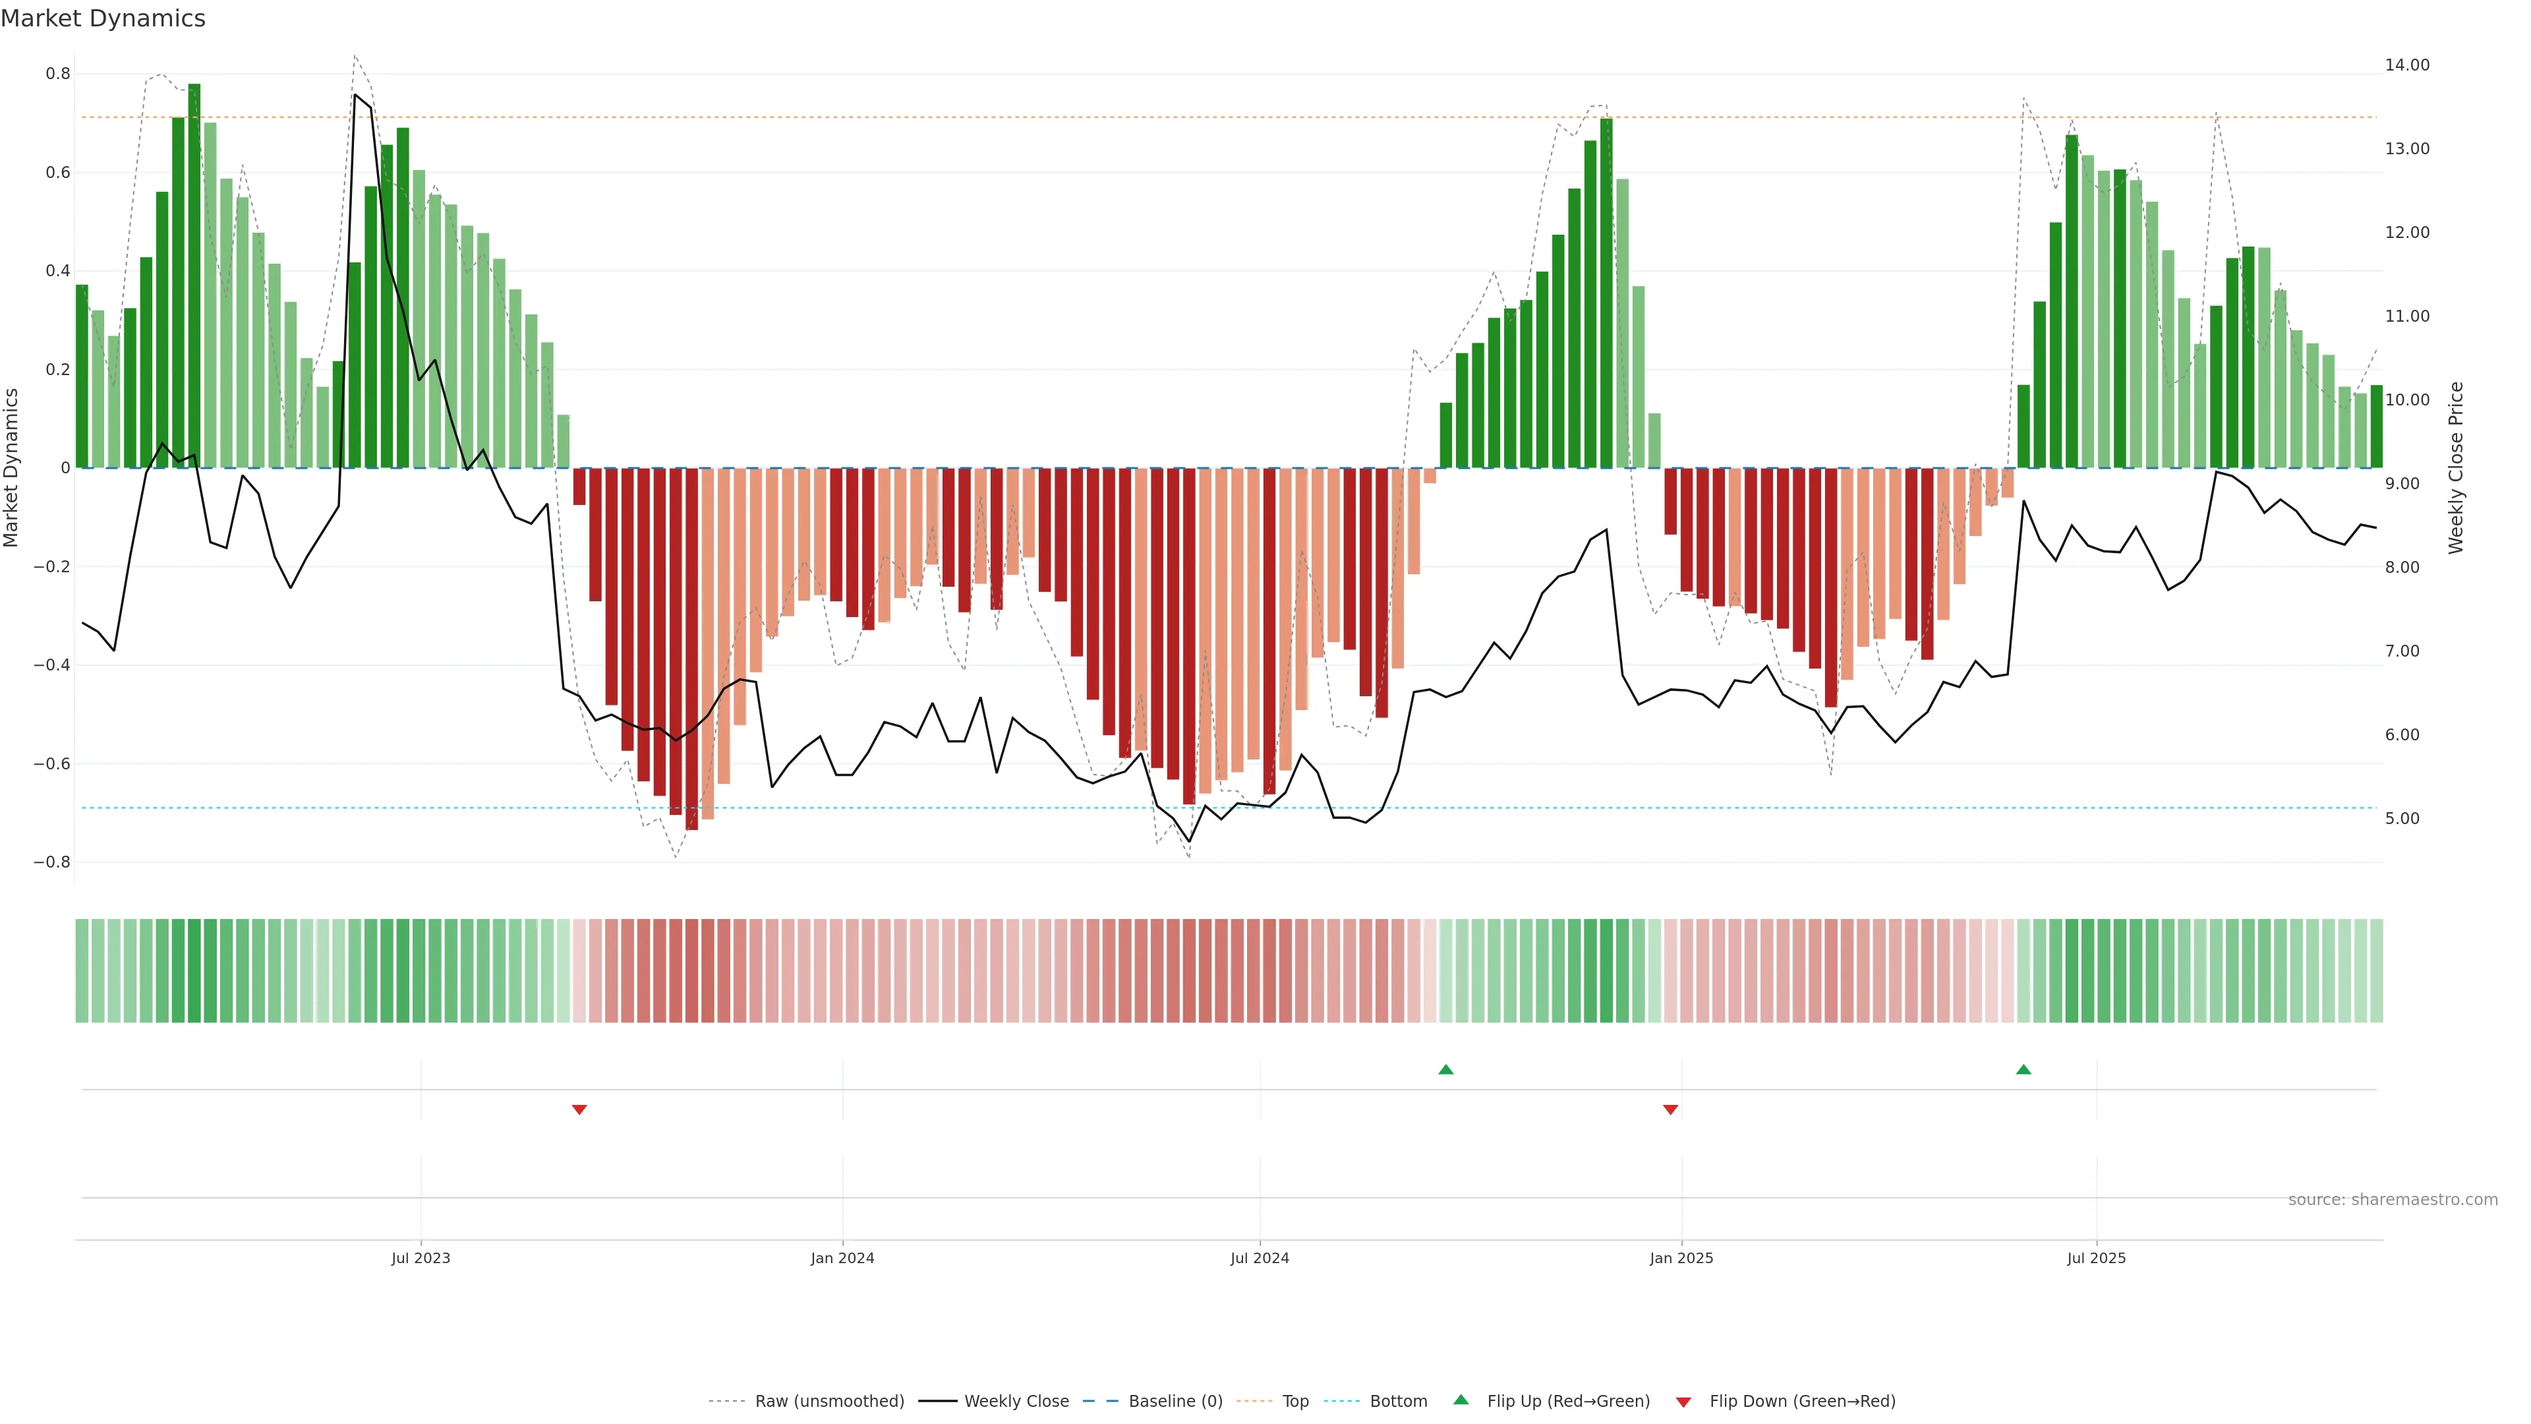The width and height of the screenshot is (2531, 1424).
Task: Click the first green flip-up triangle marker
Action: [x=1445, y=1069]
